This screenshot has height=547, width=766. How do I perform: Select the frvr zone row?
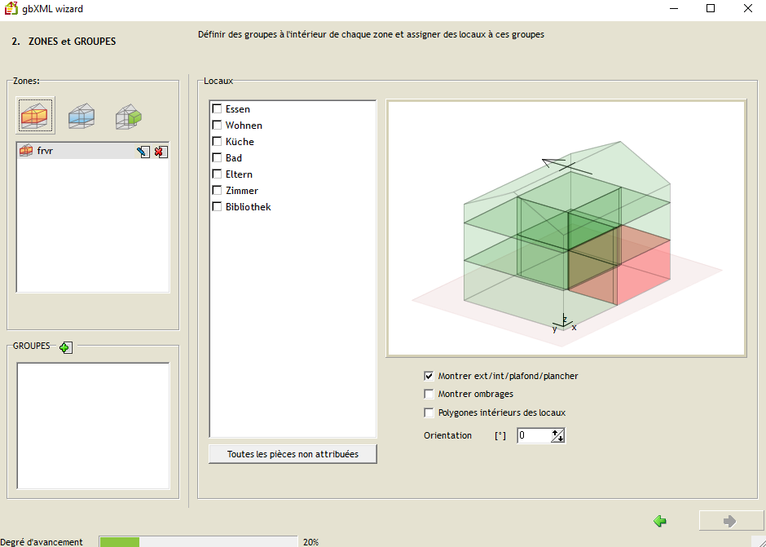coord(93,151)
